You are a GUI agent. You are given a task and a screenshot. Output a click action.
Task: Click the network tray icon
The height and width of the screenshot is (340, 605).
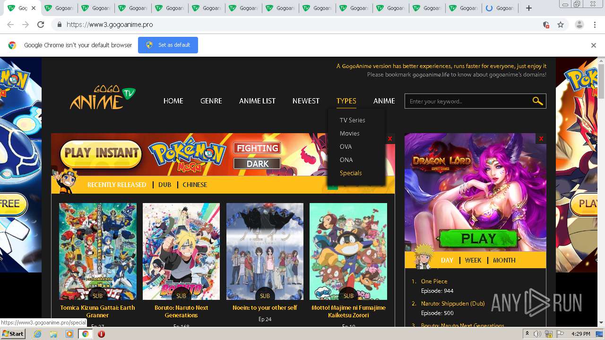[x=550, y=334]
